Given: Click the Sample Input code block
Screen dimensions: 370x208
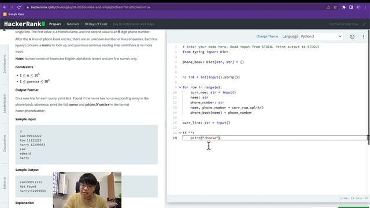Looking at the screenshot, I should 86,144.
